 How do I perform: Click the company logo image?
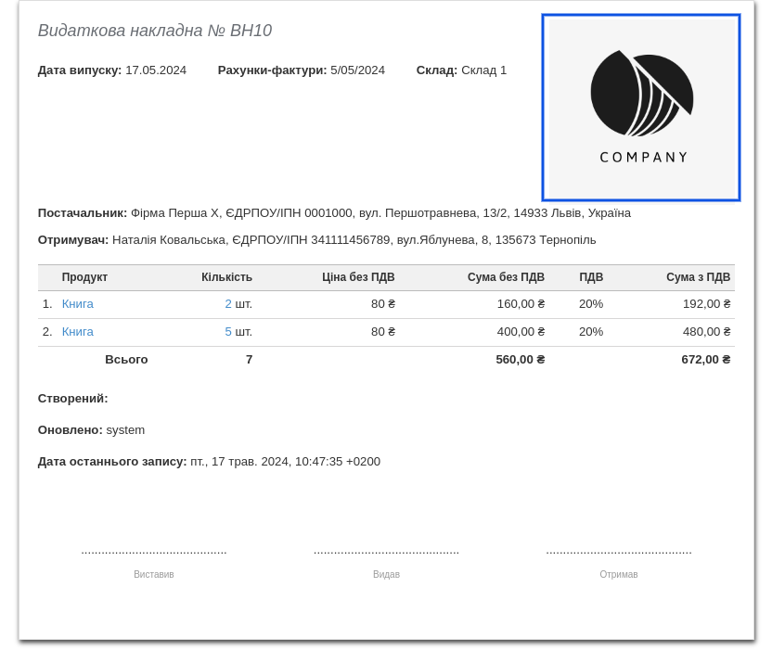641,108
